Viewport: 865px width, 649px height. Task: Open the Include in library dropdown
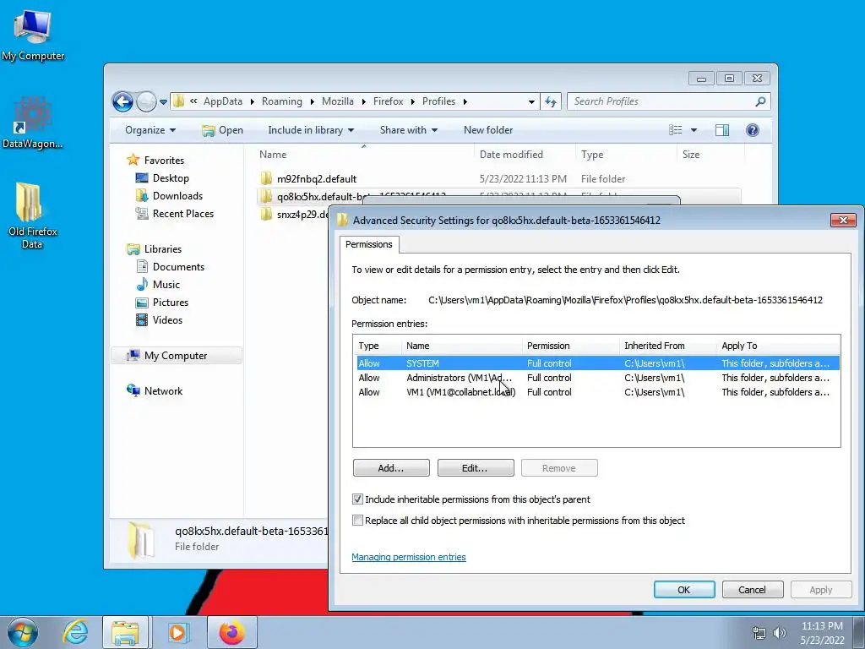(311, 129)
